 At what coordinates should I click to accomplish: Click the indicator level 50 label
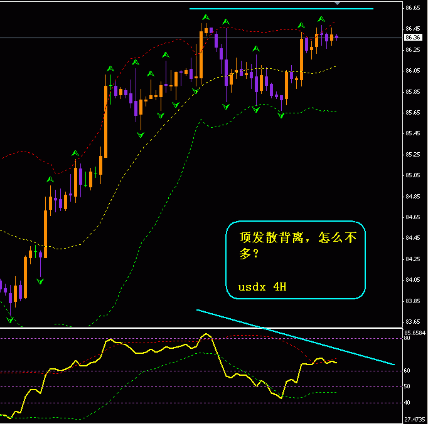click(407, 386)
